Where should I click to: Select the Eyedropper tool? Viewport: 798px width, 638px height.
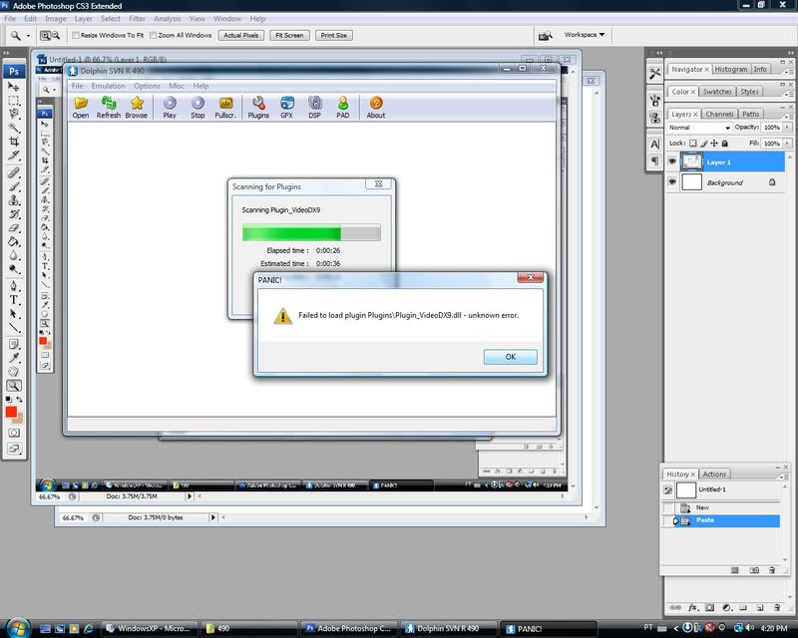pyautogui.click(x=13, y=358)
